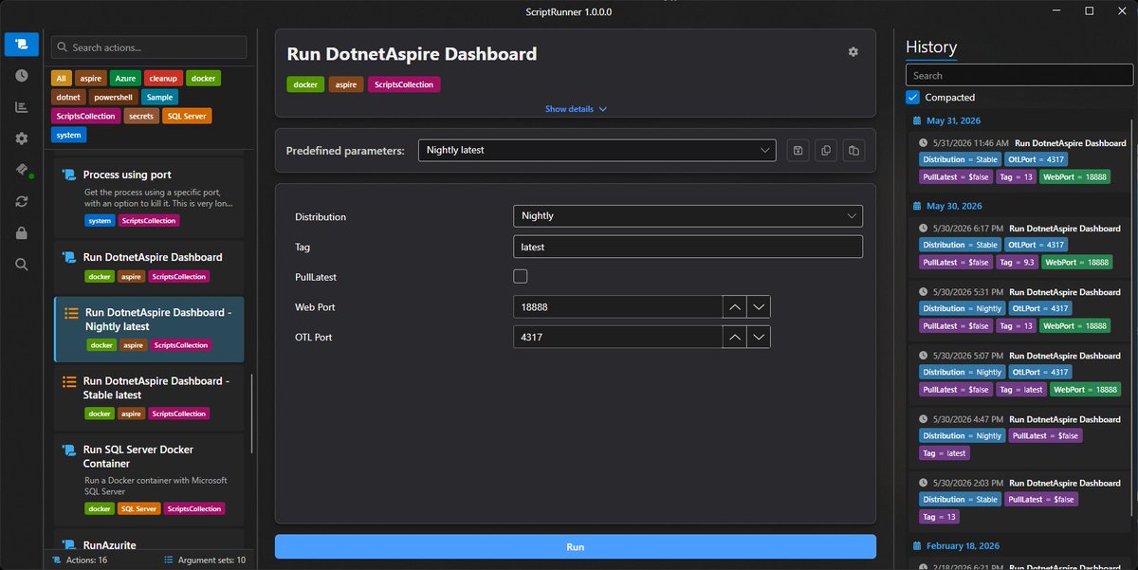Open the 5/30/2026 5:31 PM history entry
Viewport: 1138px width, 570px height.
pos(1021,309)
